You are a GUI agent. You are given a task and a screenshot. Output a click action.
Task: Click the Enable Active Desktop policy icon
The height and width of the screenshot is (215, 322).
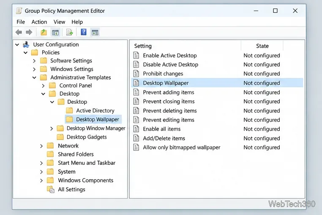[136, 55]
